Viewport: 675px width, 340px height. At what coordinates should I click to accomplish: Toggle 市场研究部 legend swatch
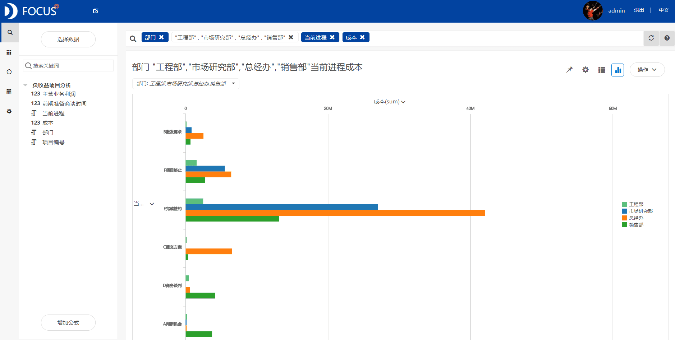pyautogui.click(x=625, y=211)
